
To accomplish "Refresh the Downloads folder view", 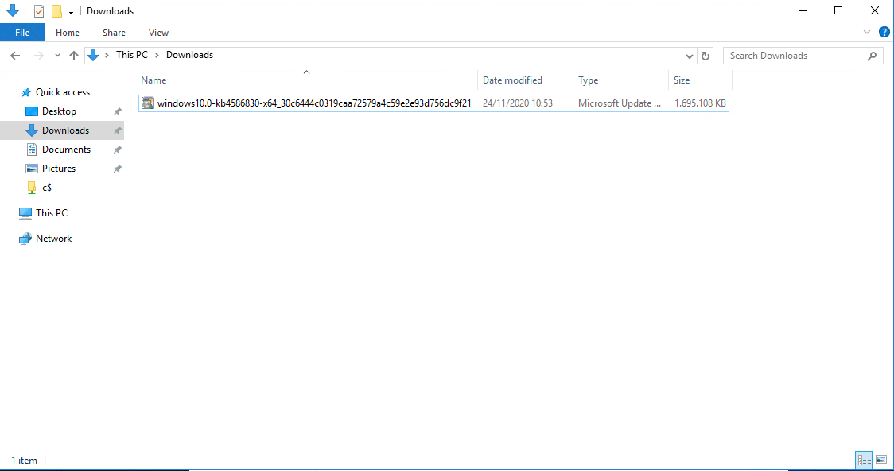I will tap(705, 56).
